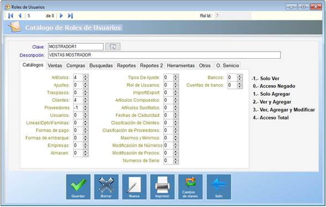
Task: Click the Clave input field
Action: pyautogui.click(x=76, y=46)
